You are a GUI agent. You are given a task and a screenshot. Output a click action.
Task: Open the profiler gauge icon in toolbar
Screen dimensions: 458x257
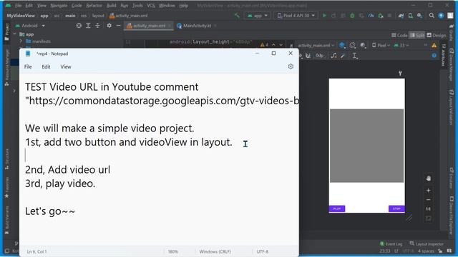(x=371, y=16)
